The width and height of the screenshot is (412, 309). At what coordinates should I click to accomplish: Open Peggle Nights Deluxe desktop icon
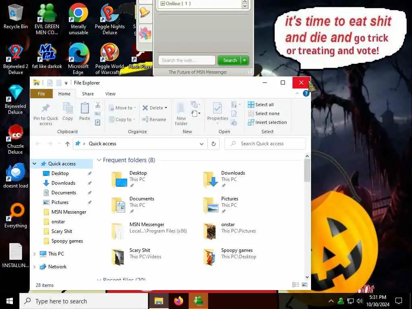(x=110, y=19)
